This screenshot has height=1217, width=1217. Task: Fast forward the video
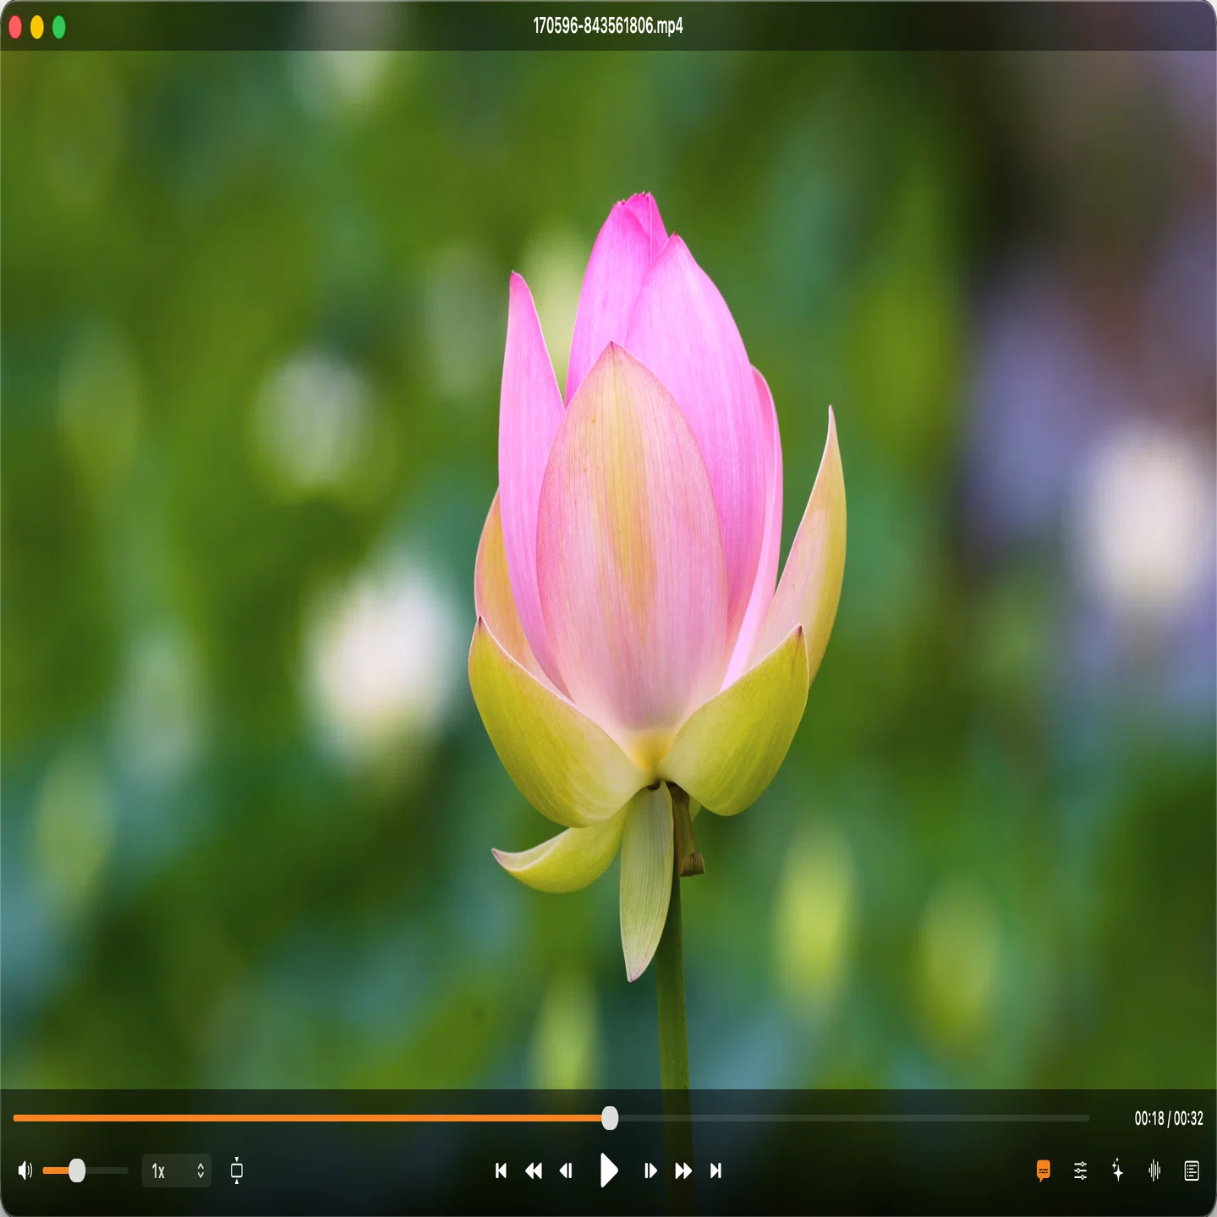click(x=683, y=1170)
